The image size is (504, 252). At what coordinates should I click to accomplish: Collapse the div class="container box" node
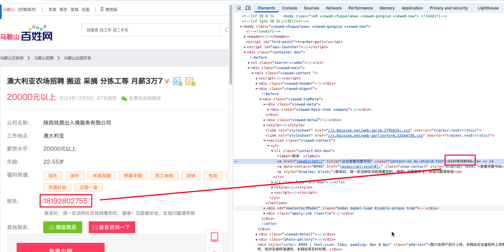[245, 52]
